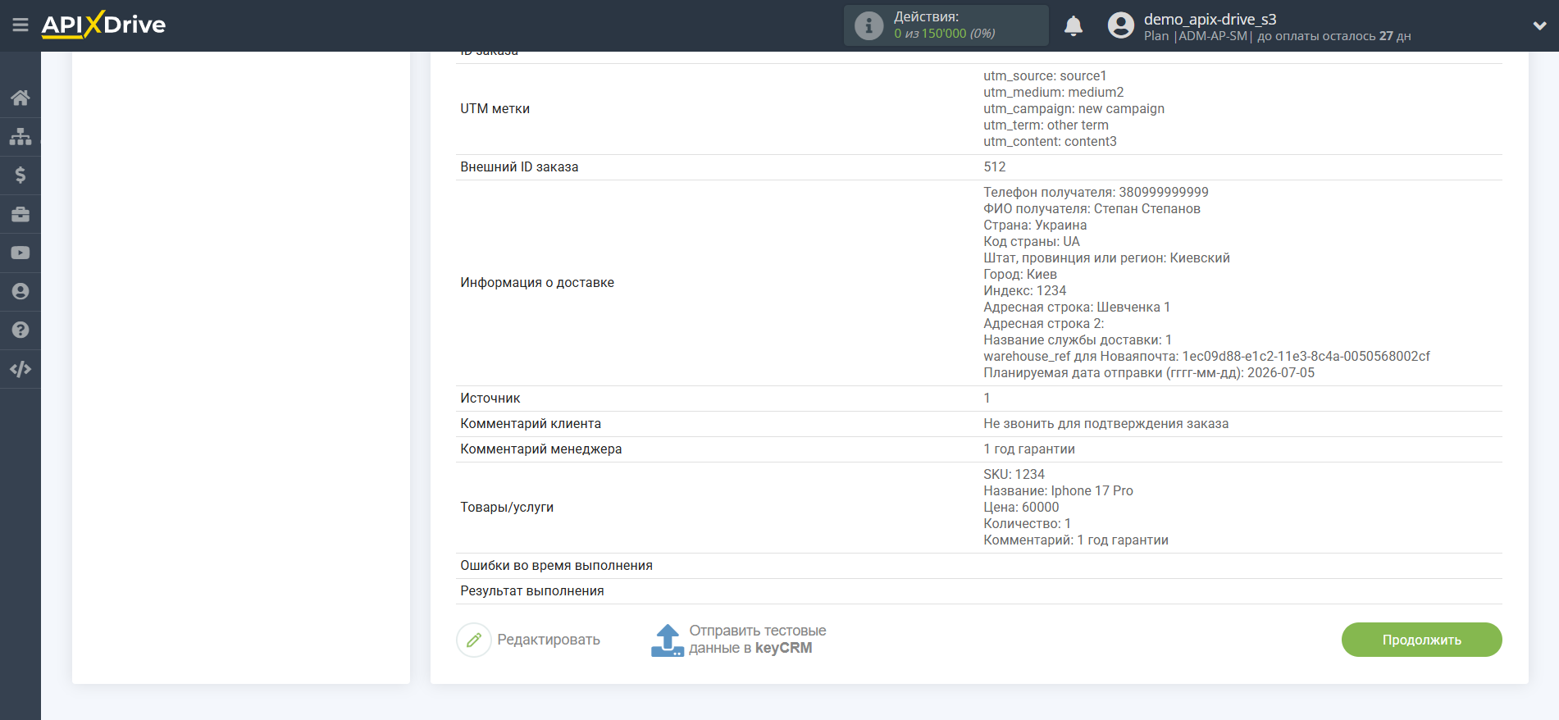Screen dimensions: 1559x720
Task: Open the notifications bell
Action: [1074, 26]
